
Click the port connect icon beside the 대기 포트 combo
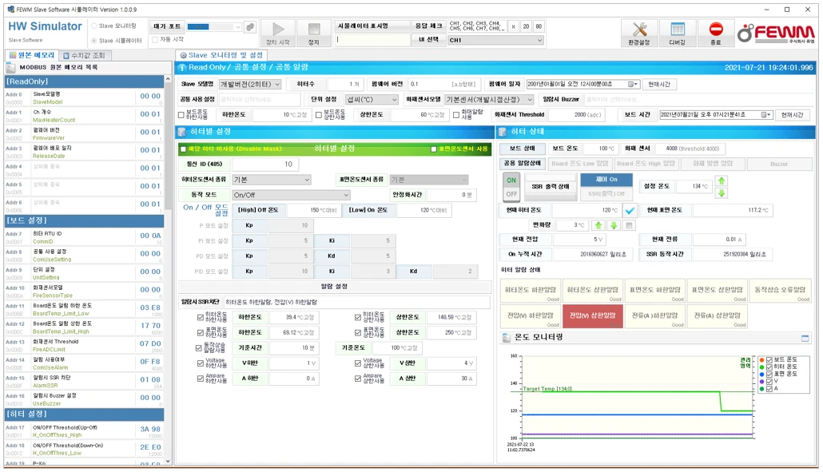[250, 26]
